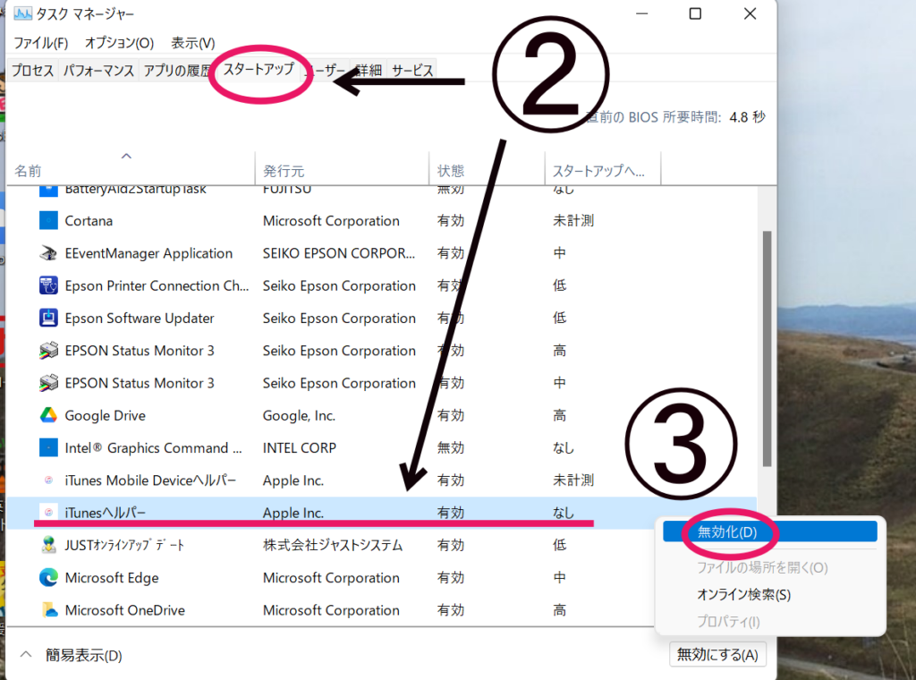Sort by the 状態 column header

coord(487,170)
